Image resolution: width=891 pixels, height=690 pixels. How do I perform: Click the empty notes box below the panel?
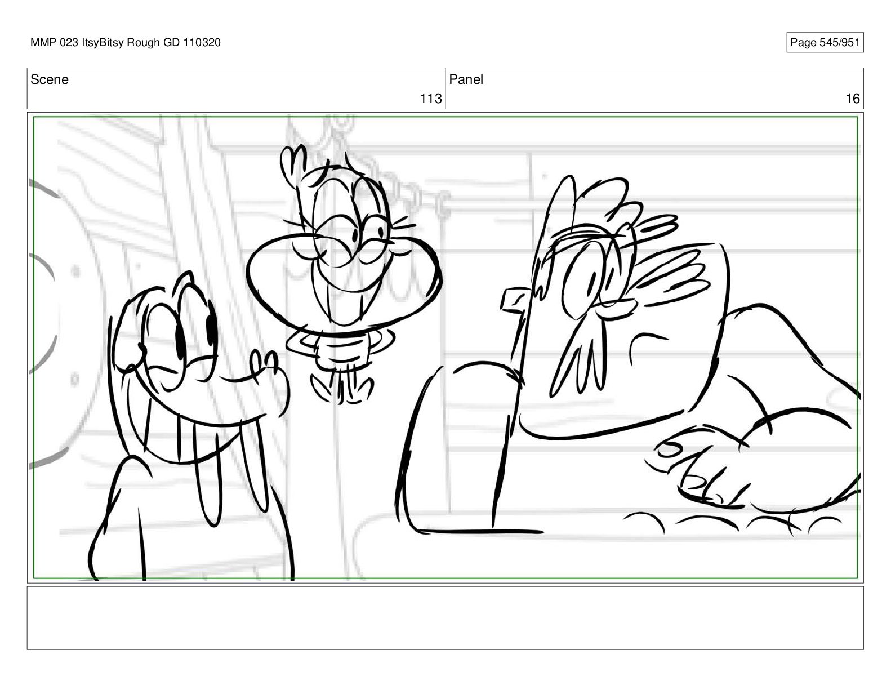point(445,618)
